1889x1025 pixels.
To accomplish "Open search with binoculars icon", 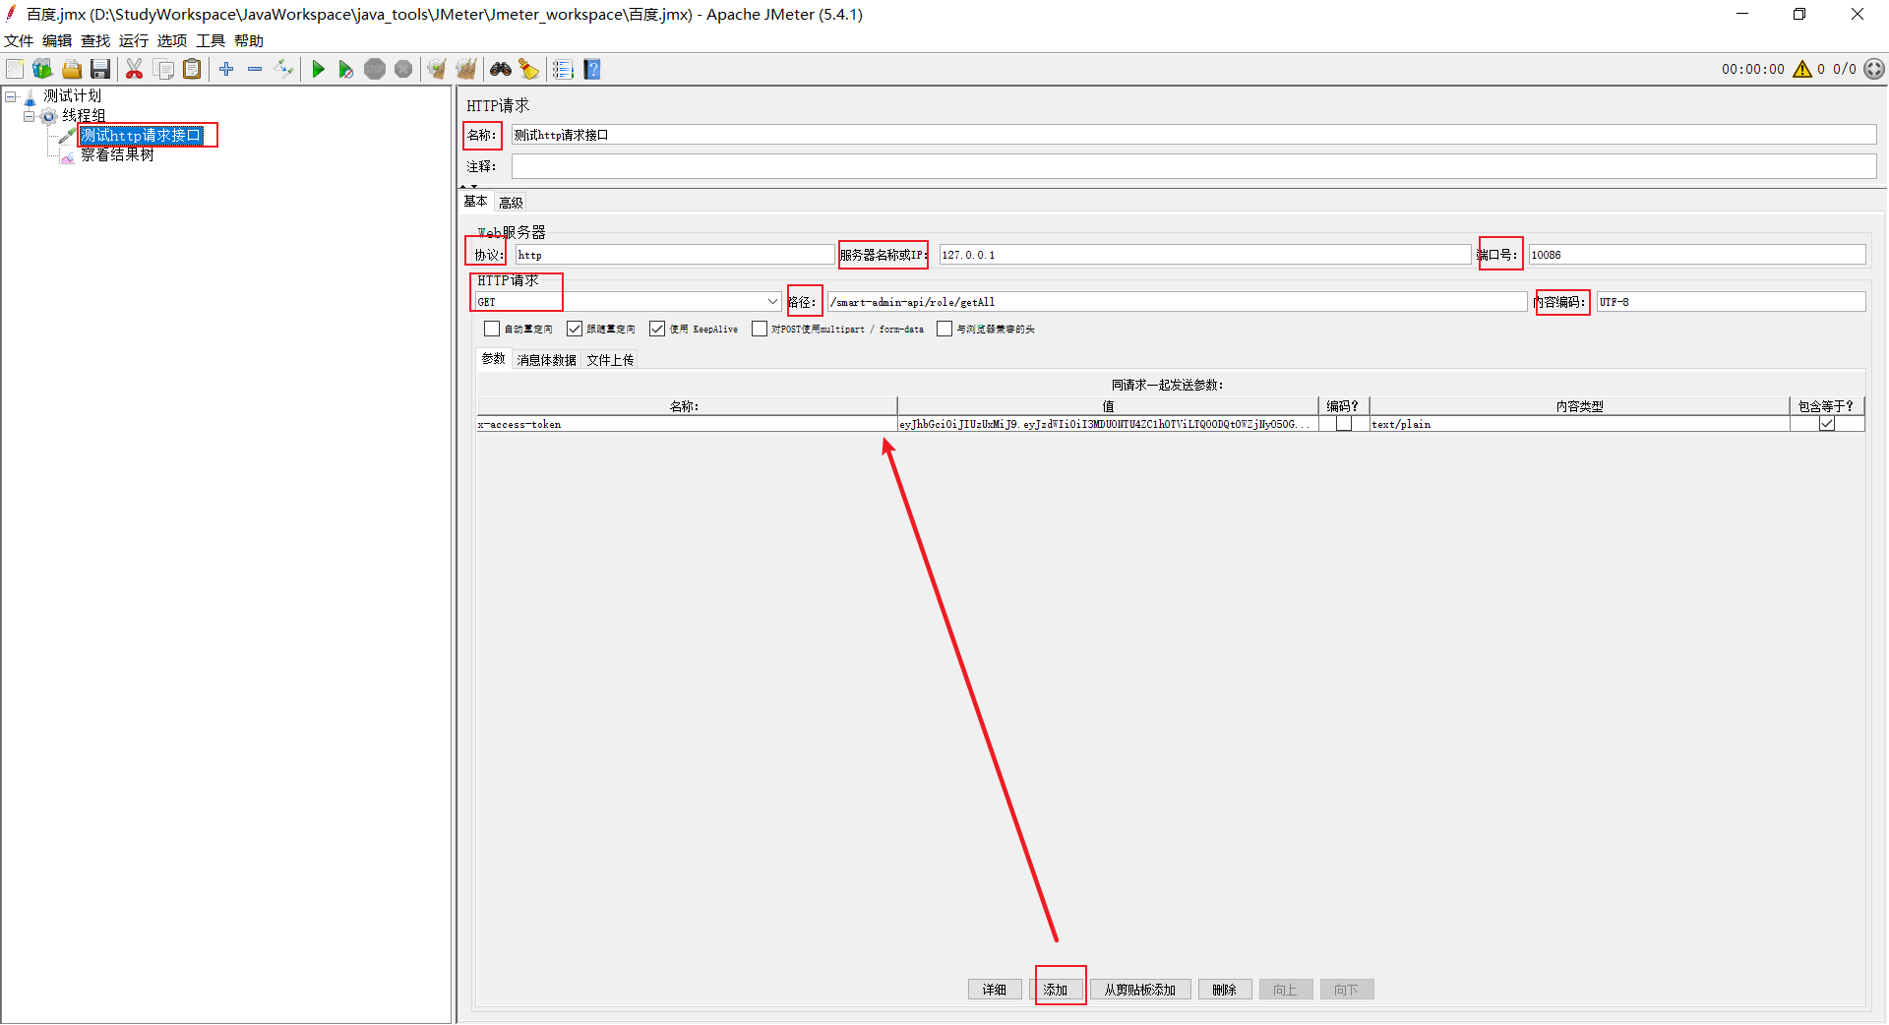I will point(501,69).
